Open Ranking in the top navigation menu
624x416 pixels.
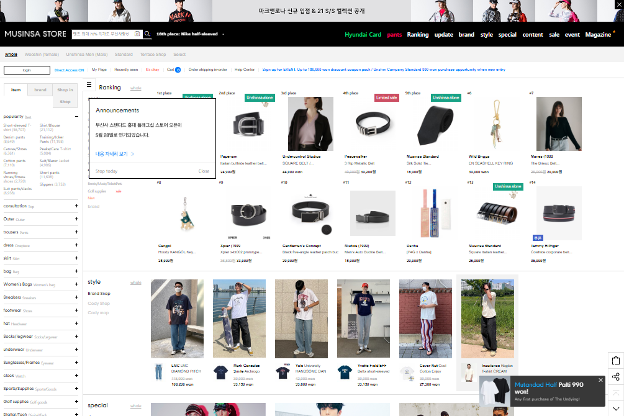[418, 35]
